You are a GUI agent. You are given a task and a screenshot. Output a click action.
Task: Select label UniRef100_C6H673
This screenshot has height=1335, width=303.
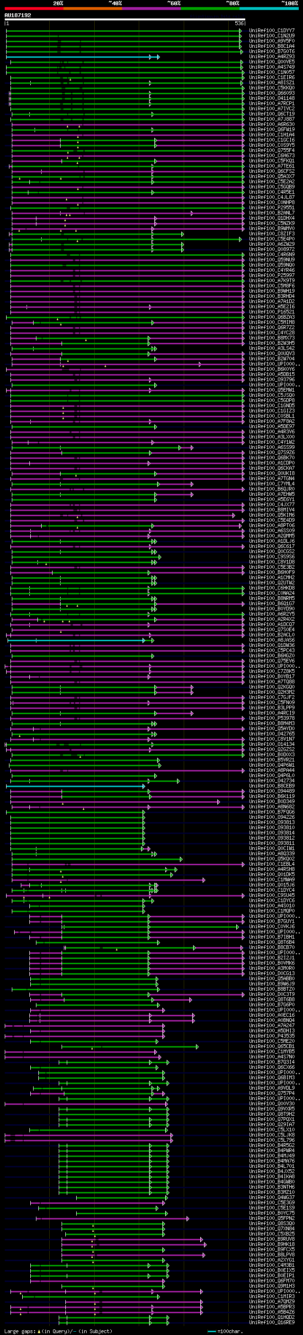click(x=271, y=155)
